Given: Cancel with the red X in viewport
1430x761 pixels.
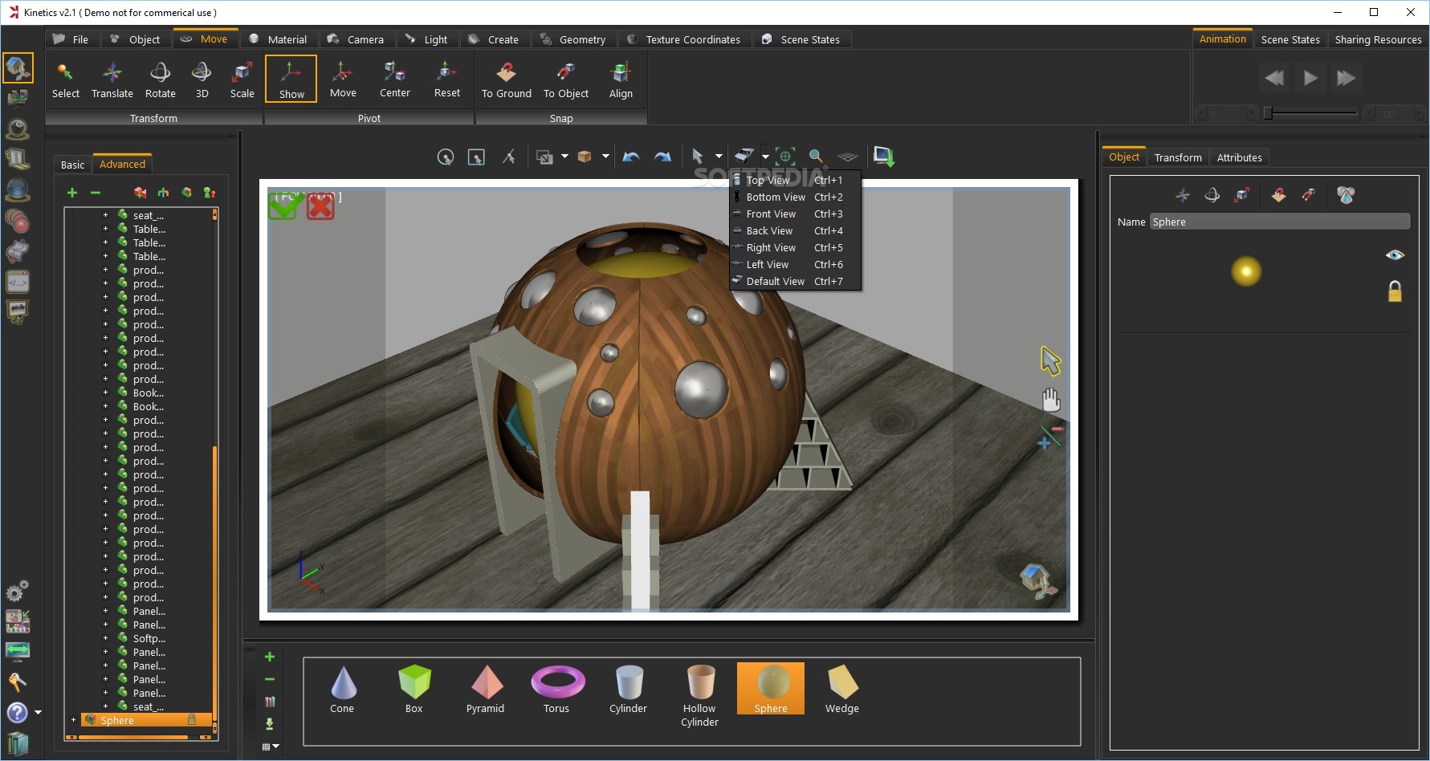Looking at the screenshot, I should click(320, 207).
